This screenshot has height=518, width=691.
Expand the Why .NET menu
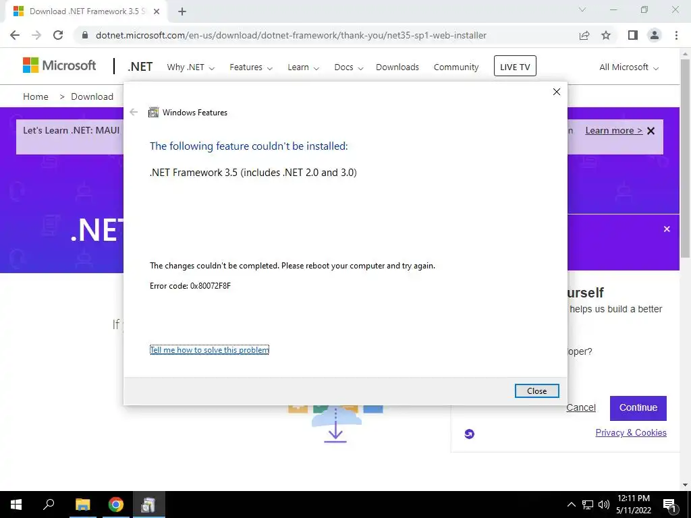click(190, 67)
